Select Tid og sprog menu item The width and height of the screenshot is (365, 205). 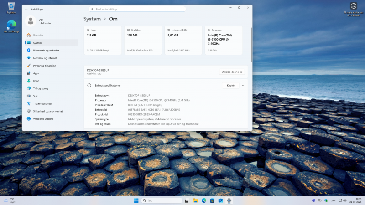[40, 88]
